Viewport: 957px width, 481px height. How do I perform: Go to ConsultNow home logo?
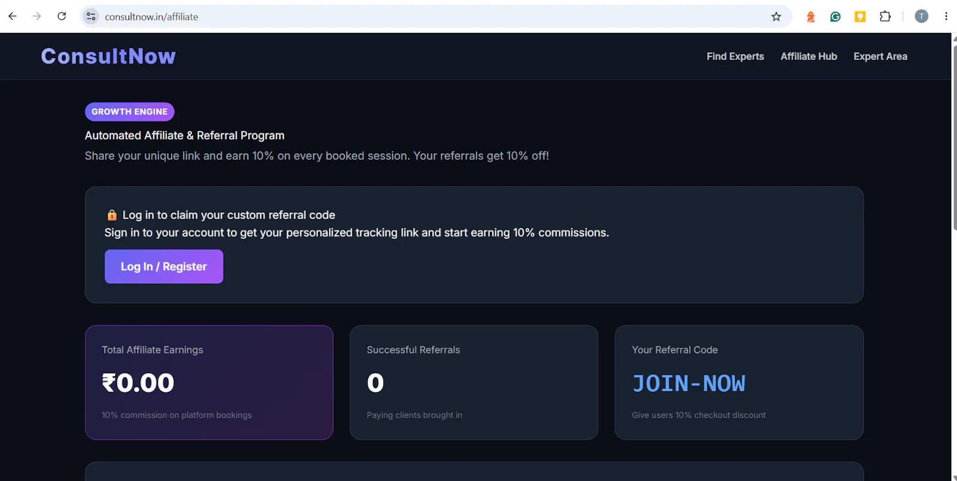[108, 56]
